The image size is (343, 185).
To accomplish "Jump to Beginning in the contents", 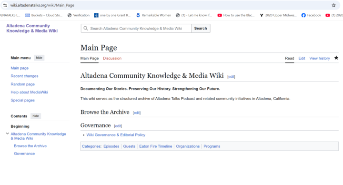I will pyautogui.click(x=20, y=126).
